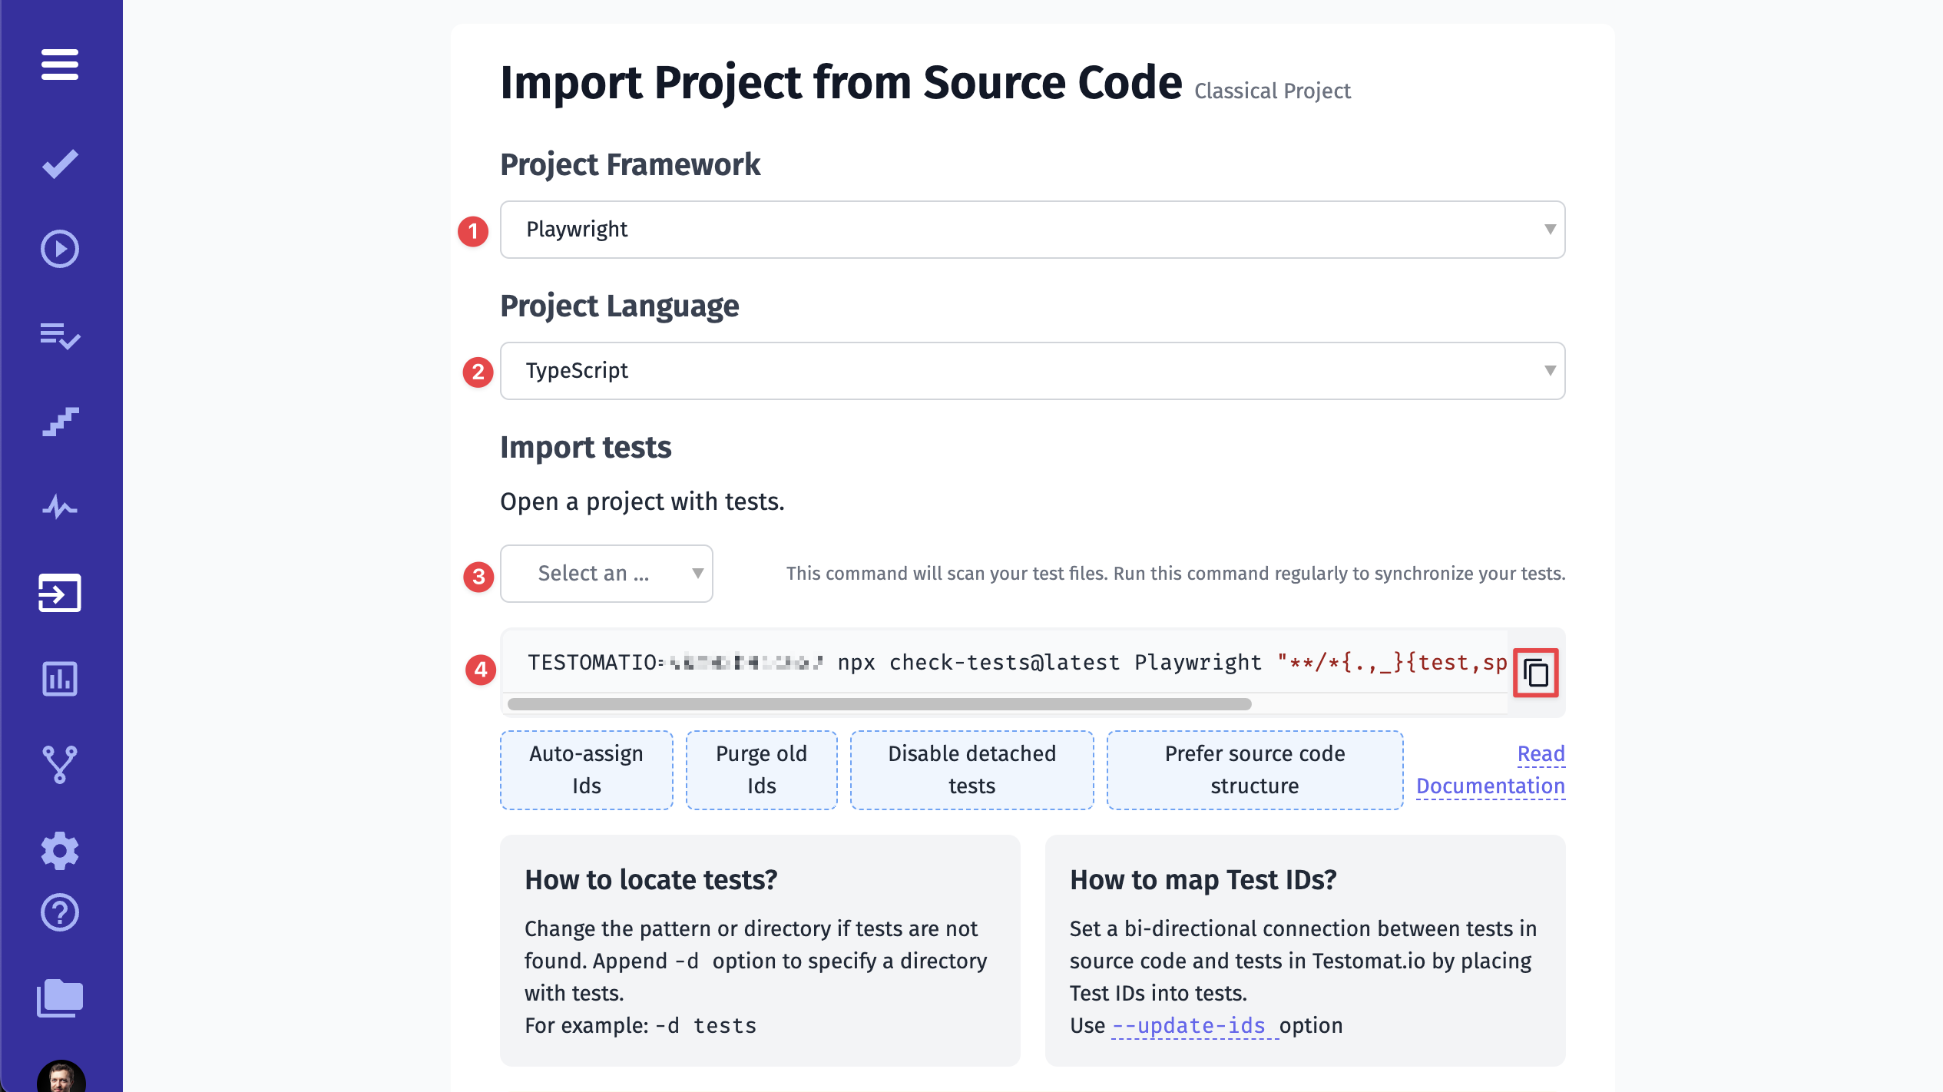Click the Read Documentation link
The width and height of the screenshot is (1943, 1092).
(1492, 769)
